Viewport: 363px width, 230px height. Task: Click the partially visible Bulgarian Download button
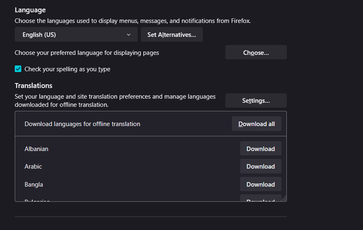[261, 199]
